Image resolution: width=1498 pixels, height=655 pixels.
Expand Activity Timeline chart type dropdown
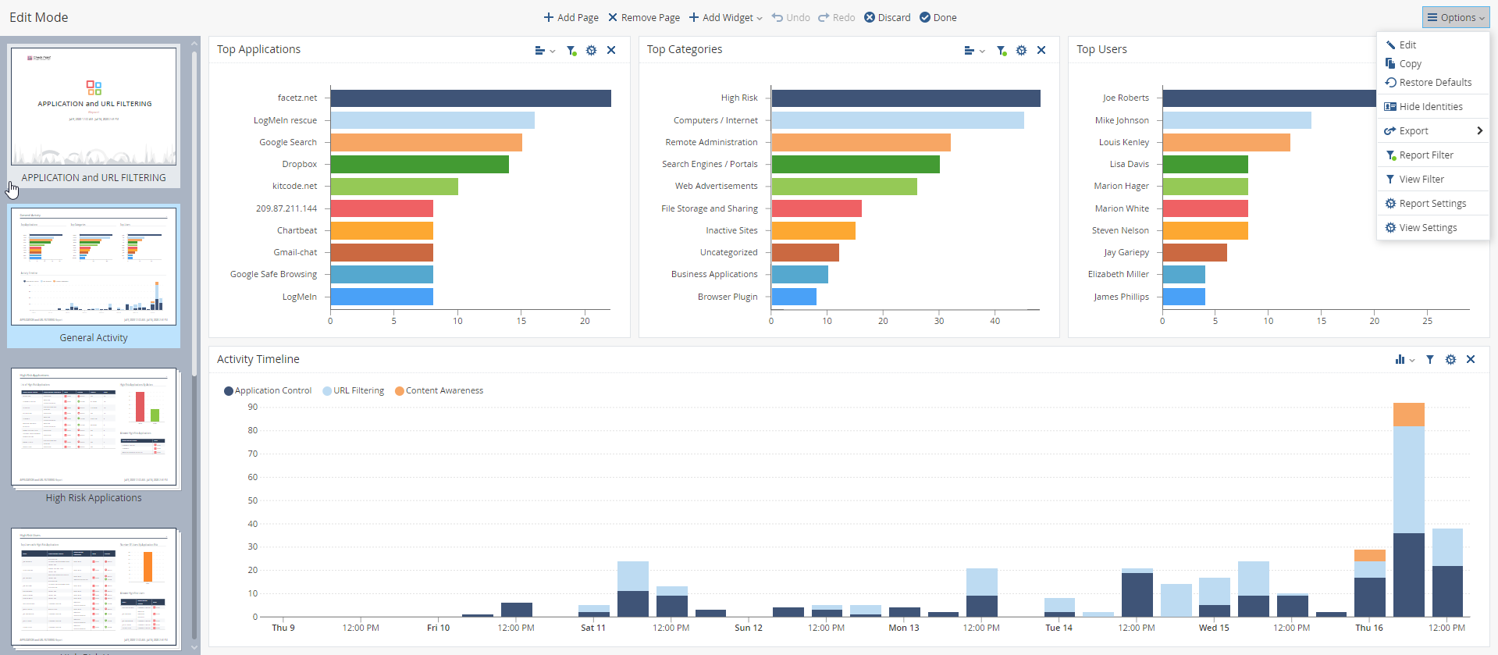coord(1405,360)
